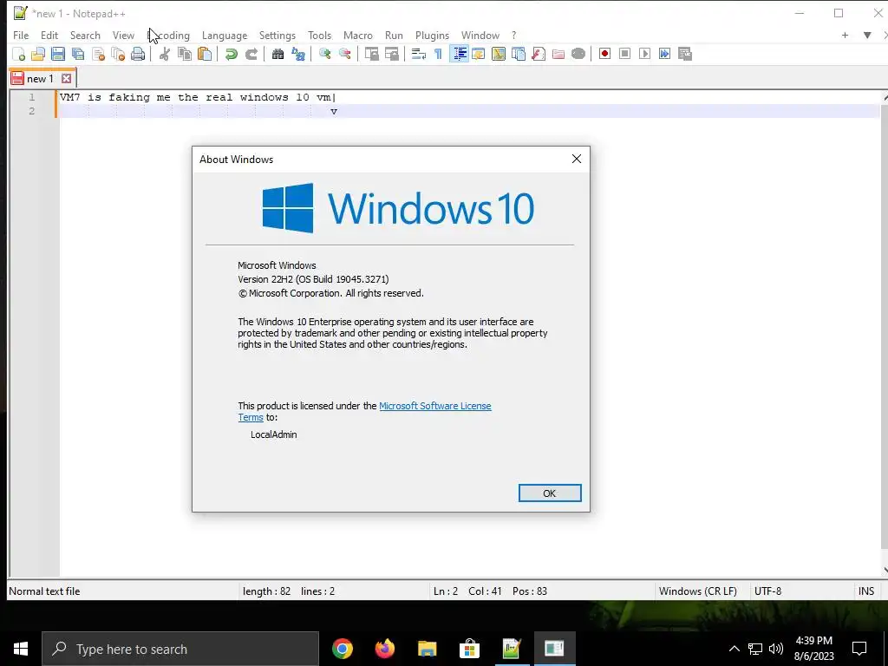This screenshot has height=666, width=888.
Task: Expand the down-arrow dropdown near plus
Action: tap(867, 35)
